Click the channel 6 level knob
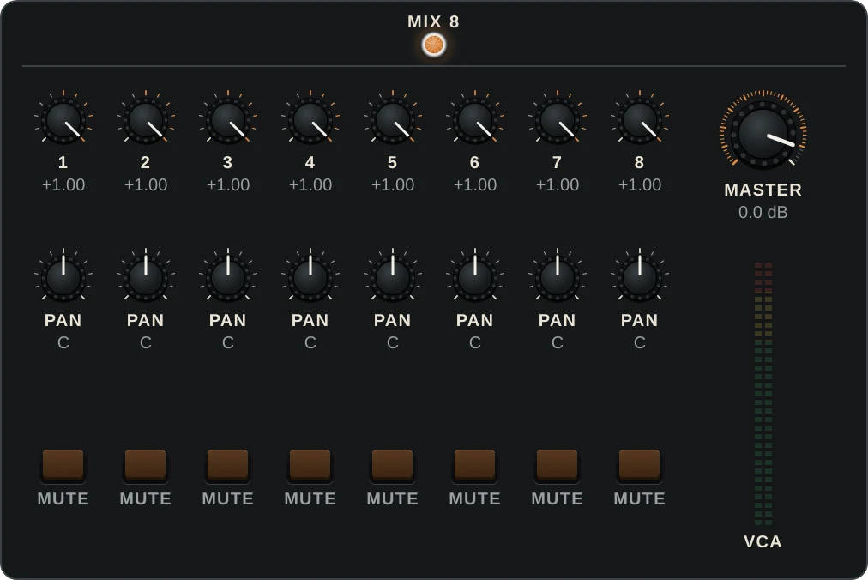The width and height of the screenshot is (868, 580). coord(475,120)
